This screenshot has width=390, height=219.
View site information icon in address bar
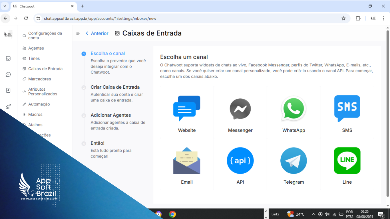coord(38,18)
